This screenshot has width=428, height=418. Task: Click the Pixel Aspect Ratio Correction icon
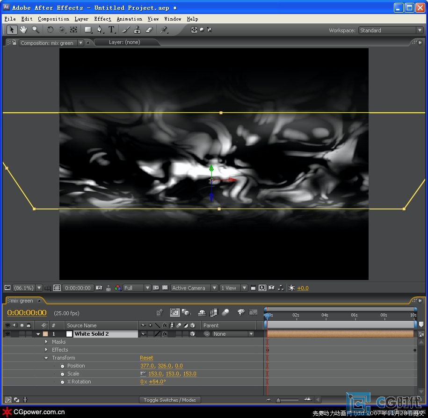pyautogui.click(x=253, y=288)
